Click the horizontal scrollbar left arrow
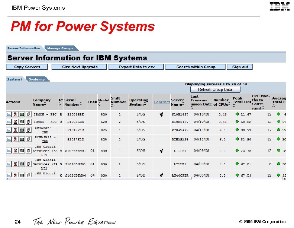Image resolution: width=294 pixels, height=228 pixels. tap(7, 178)
